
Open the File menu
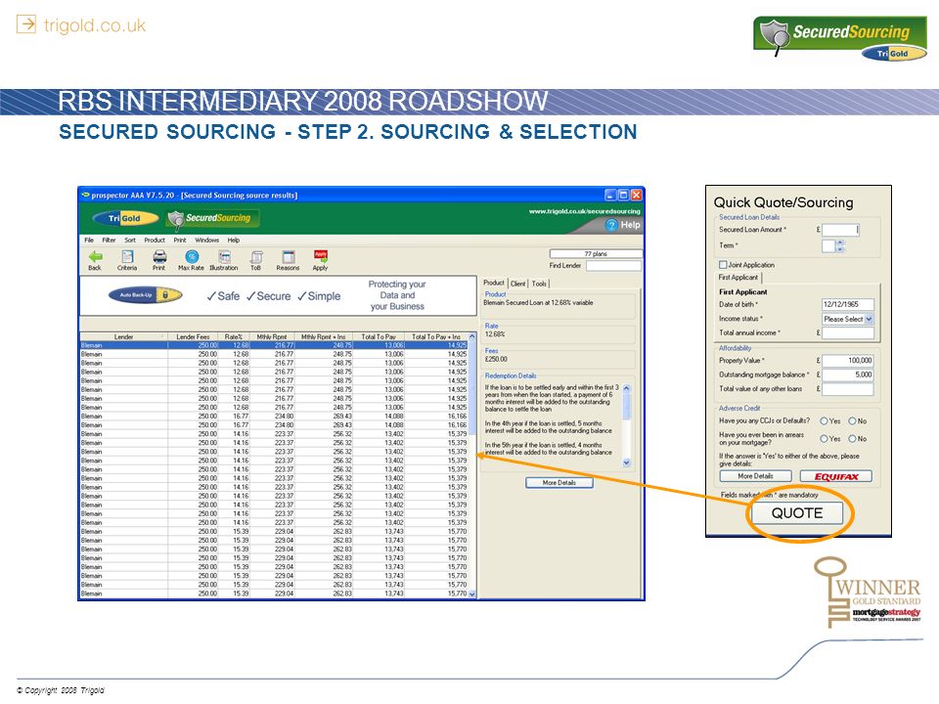coord(89,241)
